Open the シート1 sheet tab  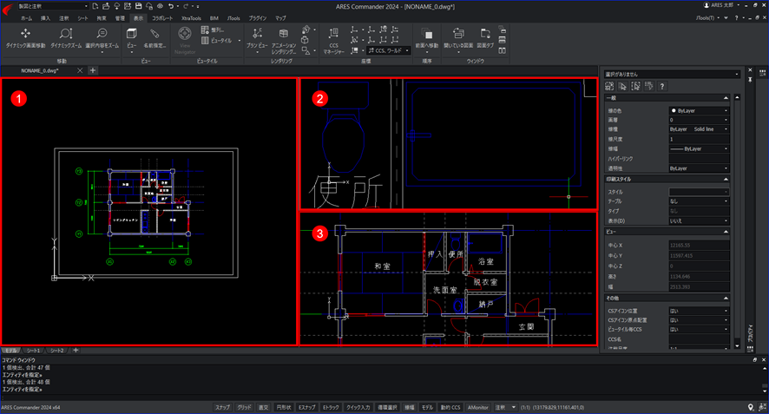(x=33, y=351)
